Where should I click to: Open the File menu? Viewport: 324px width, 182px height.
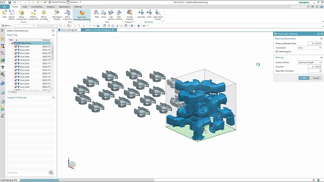point(4,7)
